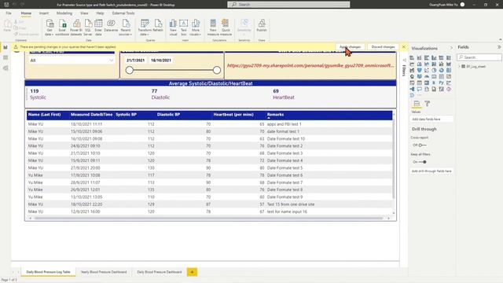Screen dimensions: 503x283
Task: Click the right handle of date slider
Action: [217, 70]
